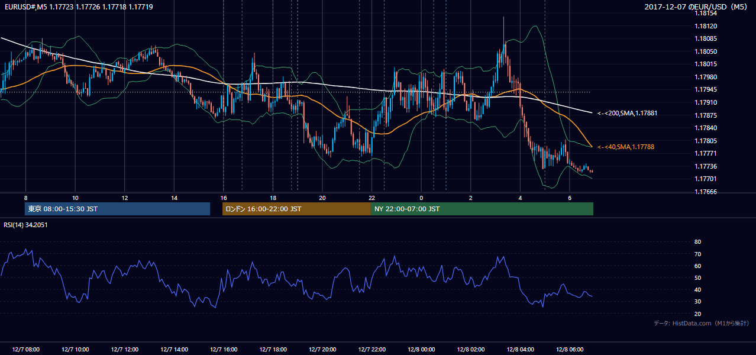The image size is (756, 355).
Task: Click hour marker 22 under the price chart
Action: click(372, 198)
